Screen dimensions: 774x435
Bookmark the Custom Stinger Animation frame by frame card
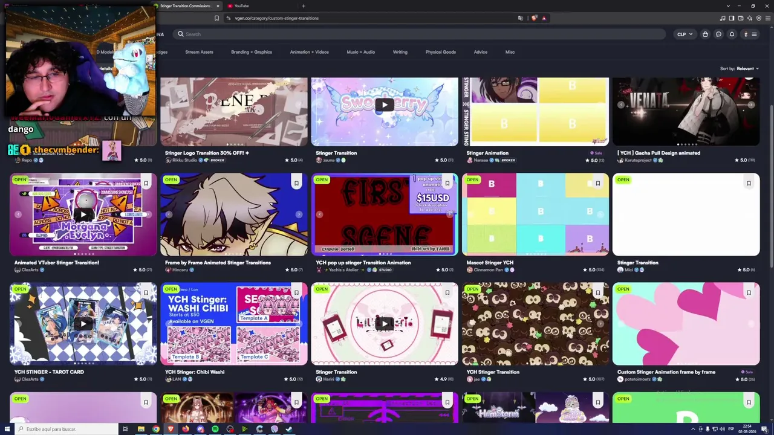click(x=749, y=292)
